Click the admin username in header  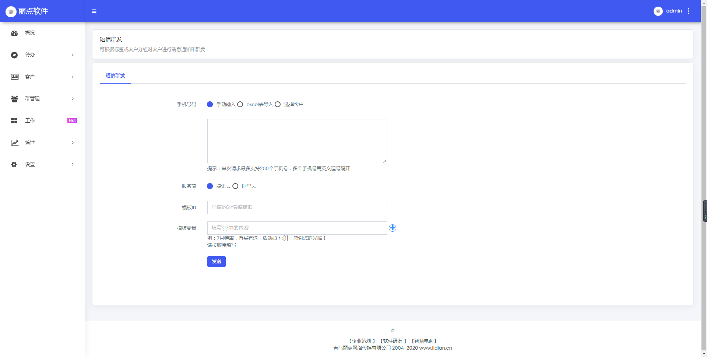(674, 11)
